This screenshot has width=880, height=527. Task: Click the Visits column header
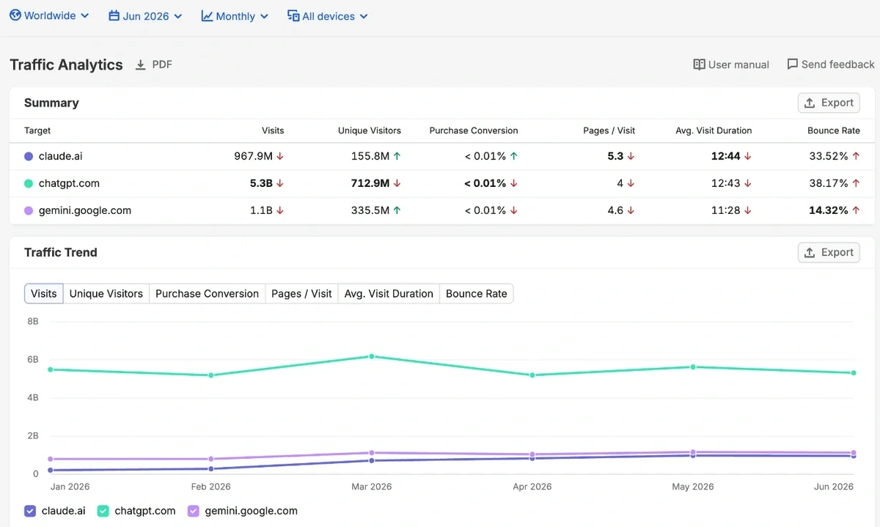click(273, 130)
